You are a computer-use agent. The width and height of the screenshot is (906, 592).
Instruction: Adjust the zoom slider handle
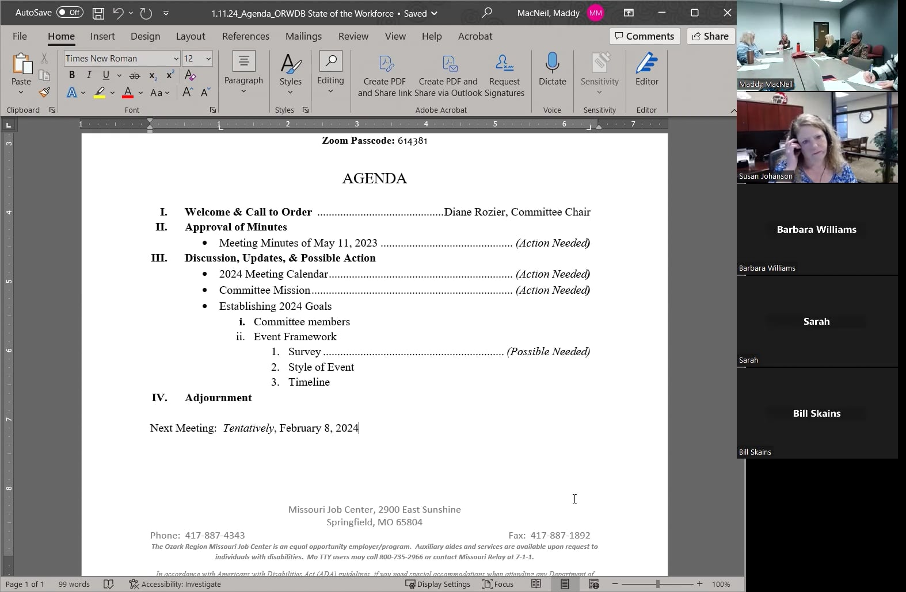[x=657, y=584]
